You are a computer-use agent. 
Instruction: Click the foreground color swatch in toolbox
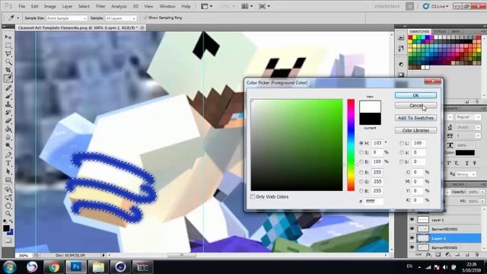point(6,228)
